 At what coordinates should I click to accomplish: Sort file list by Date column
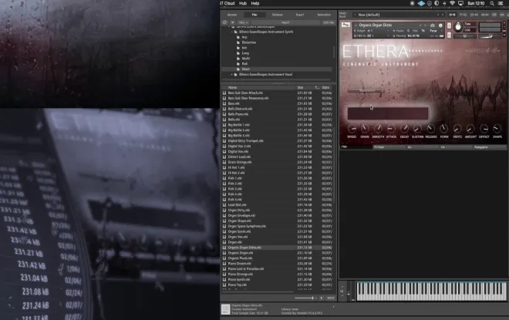(325, 87)
